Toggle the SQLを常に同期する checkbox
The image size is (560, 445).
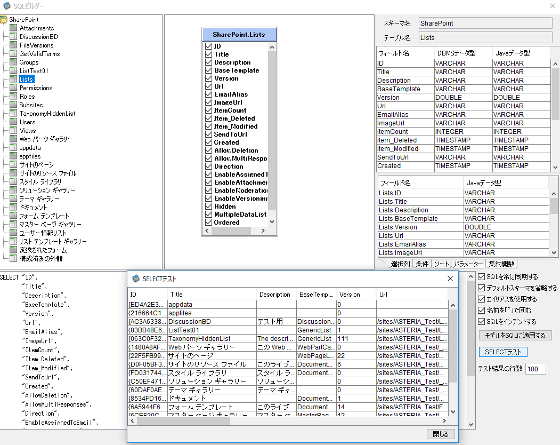tap(482, 277)
